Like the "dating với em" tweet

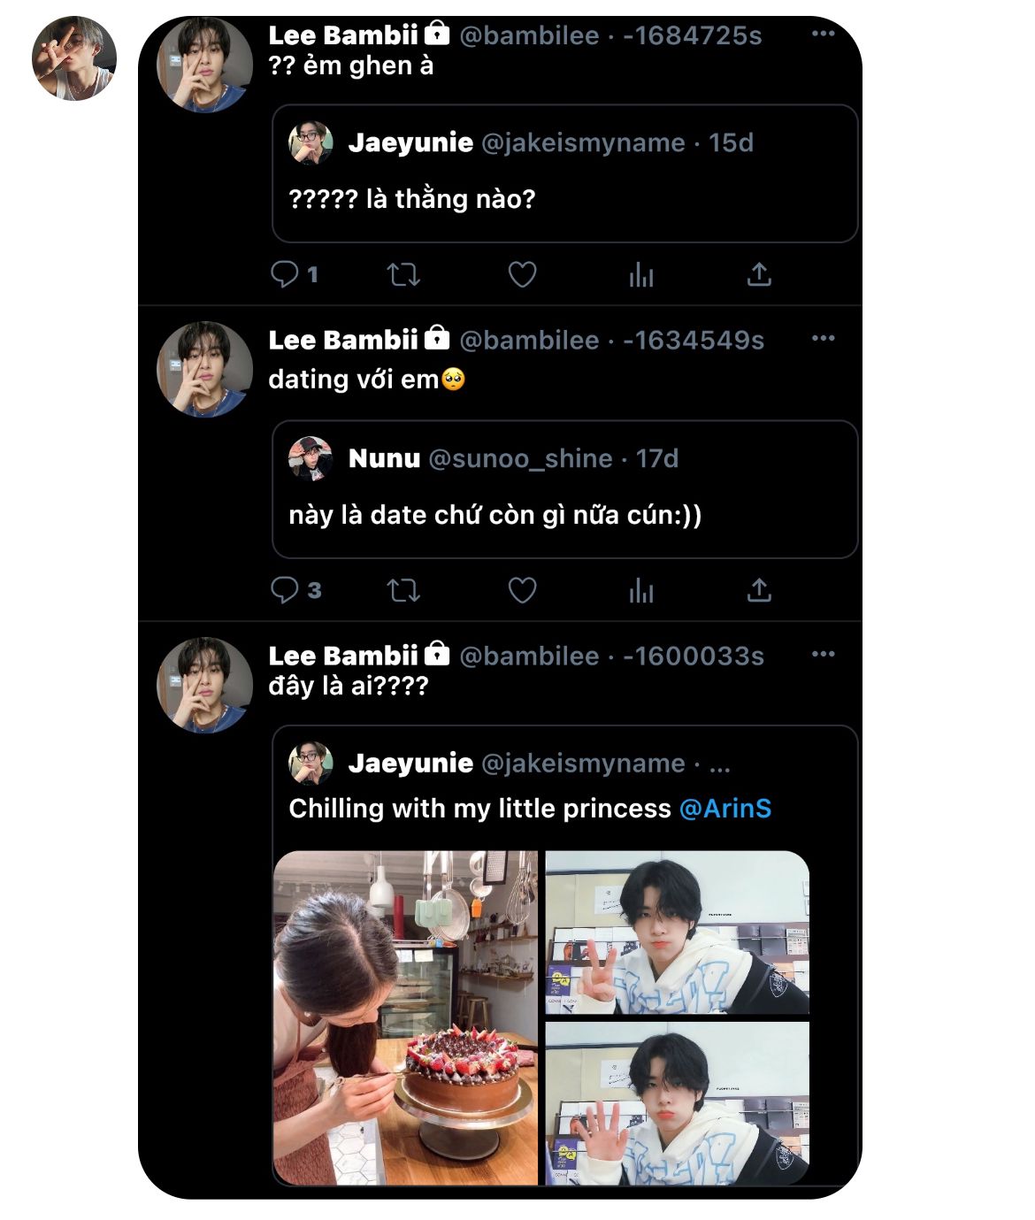pos(522,590)
